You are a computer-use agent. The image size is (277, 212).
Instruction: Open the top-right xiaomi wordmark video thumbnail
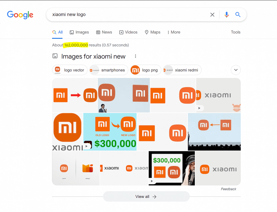(x=219, y=95)
